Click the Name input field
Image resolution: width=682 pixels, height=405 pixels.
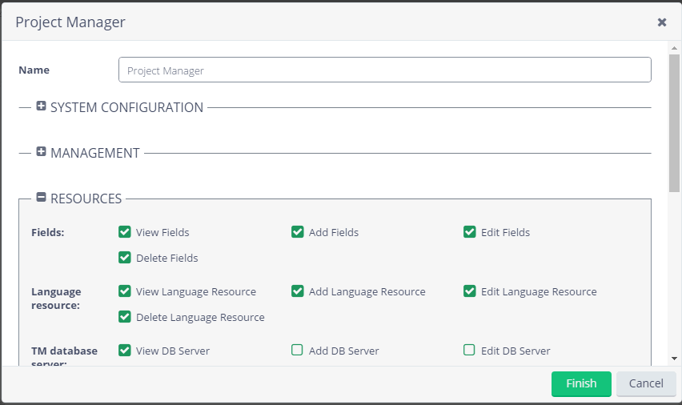click(x=384, y=70)
